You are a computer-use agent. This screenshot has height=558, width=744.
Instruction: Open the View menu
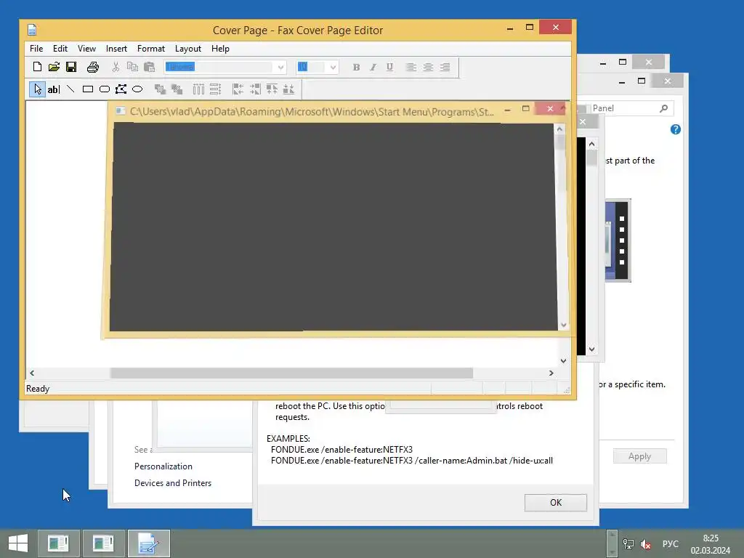point(86,49)
